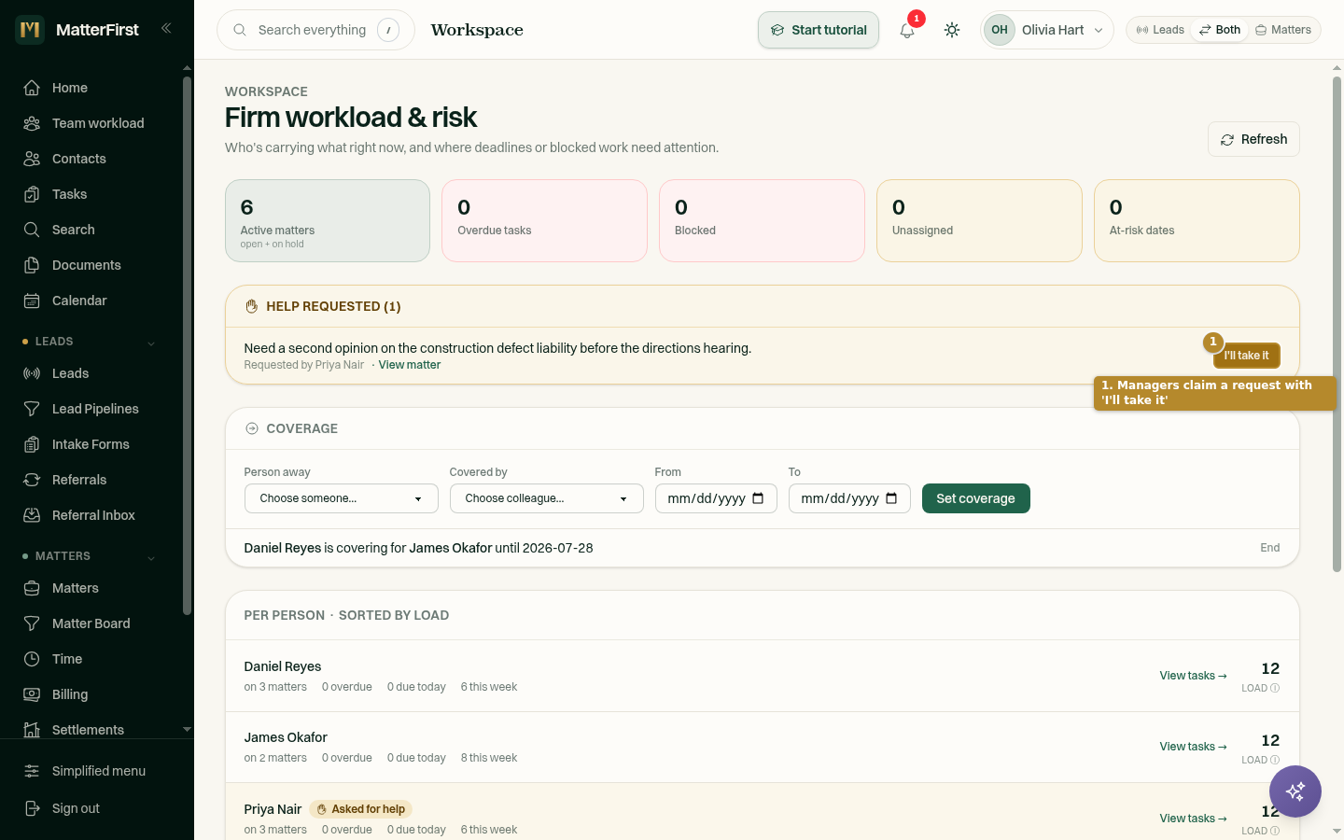The image size is (1344, 840).
Task: Switch view mode to Leads
Action: (x=1160, y=30)
